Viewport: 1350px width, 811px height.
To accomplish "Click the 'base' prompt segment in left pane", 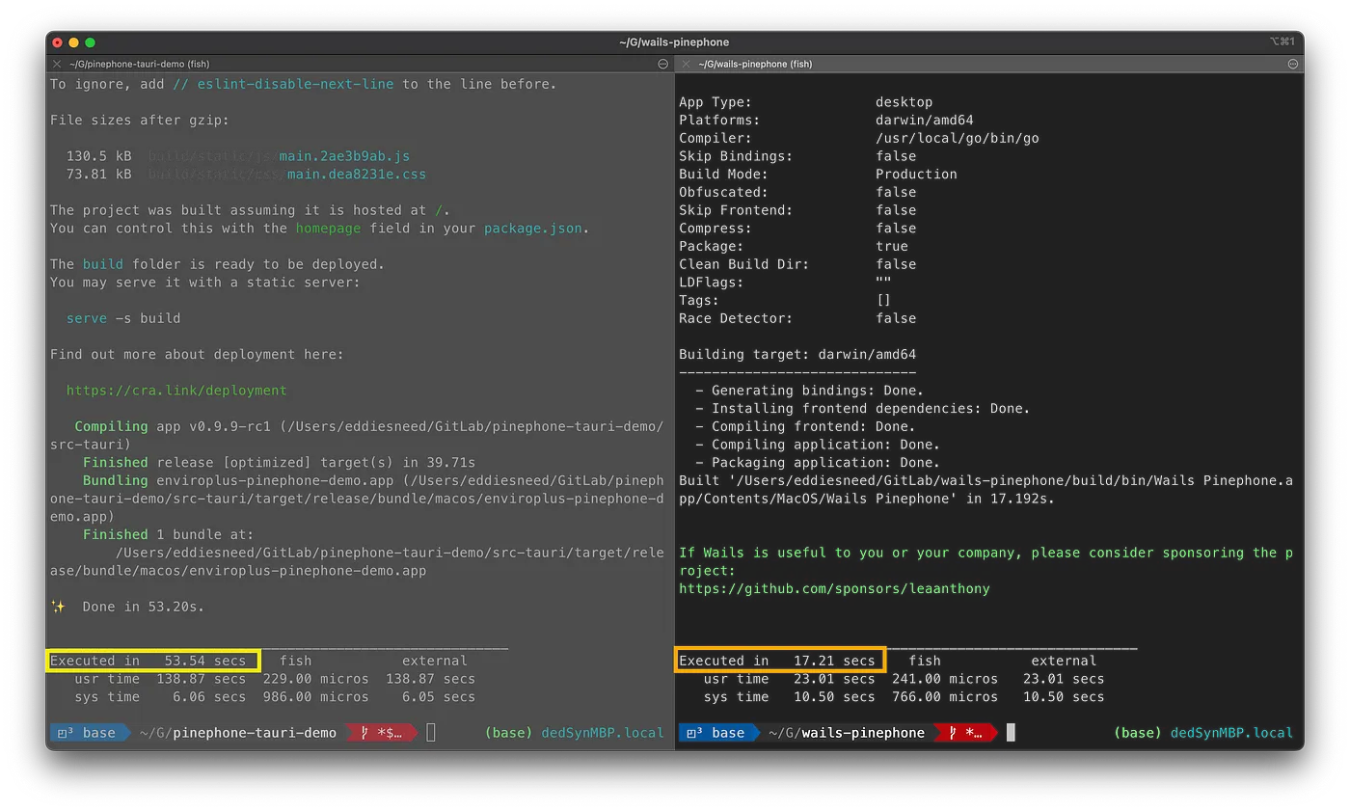I will click(90, 733).
